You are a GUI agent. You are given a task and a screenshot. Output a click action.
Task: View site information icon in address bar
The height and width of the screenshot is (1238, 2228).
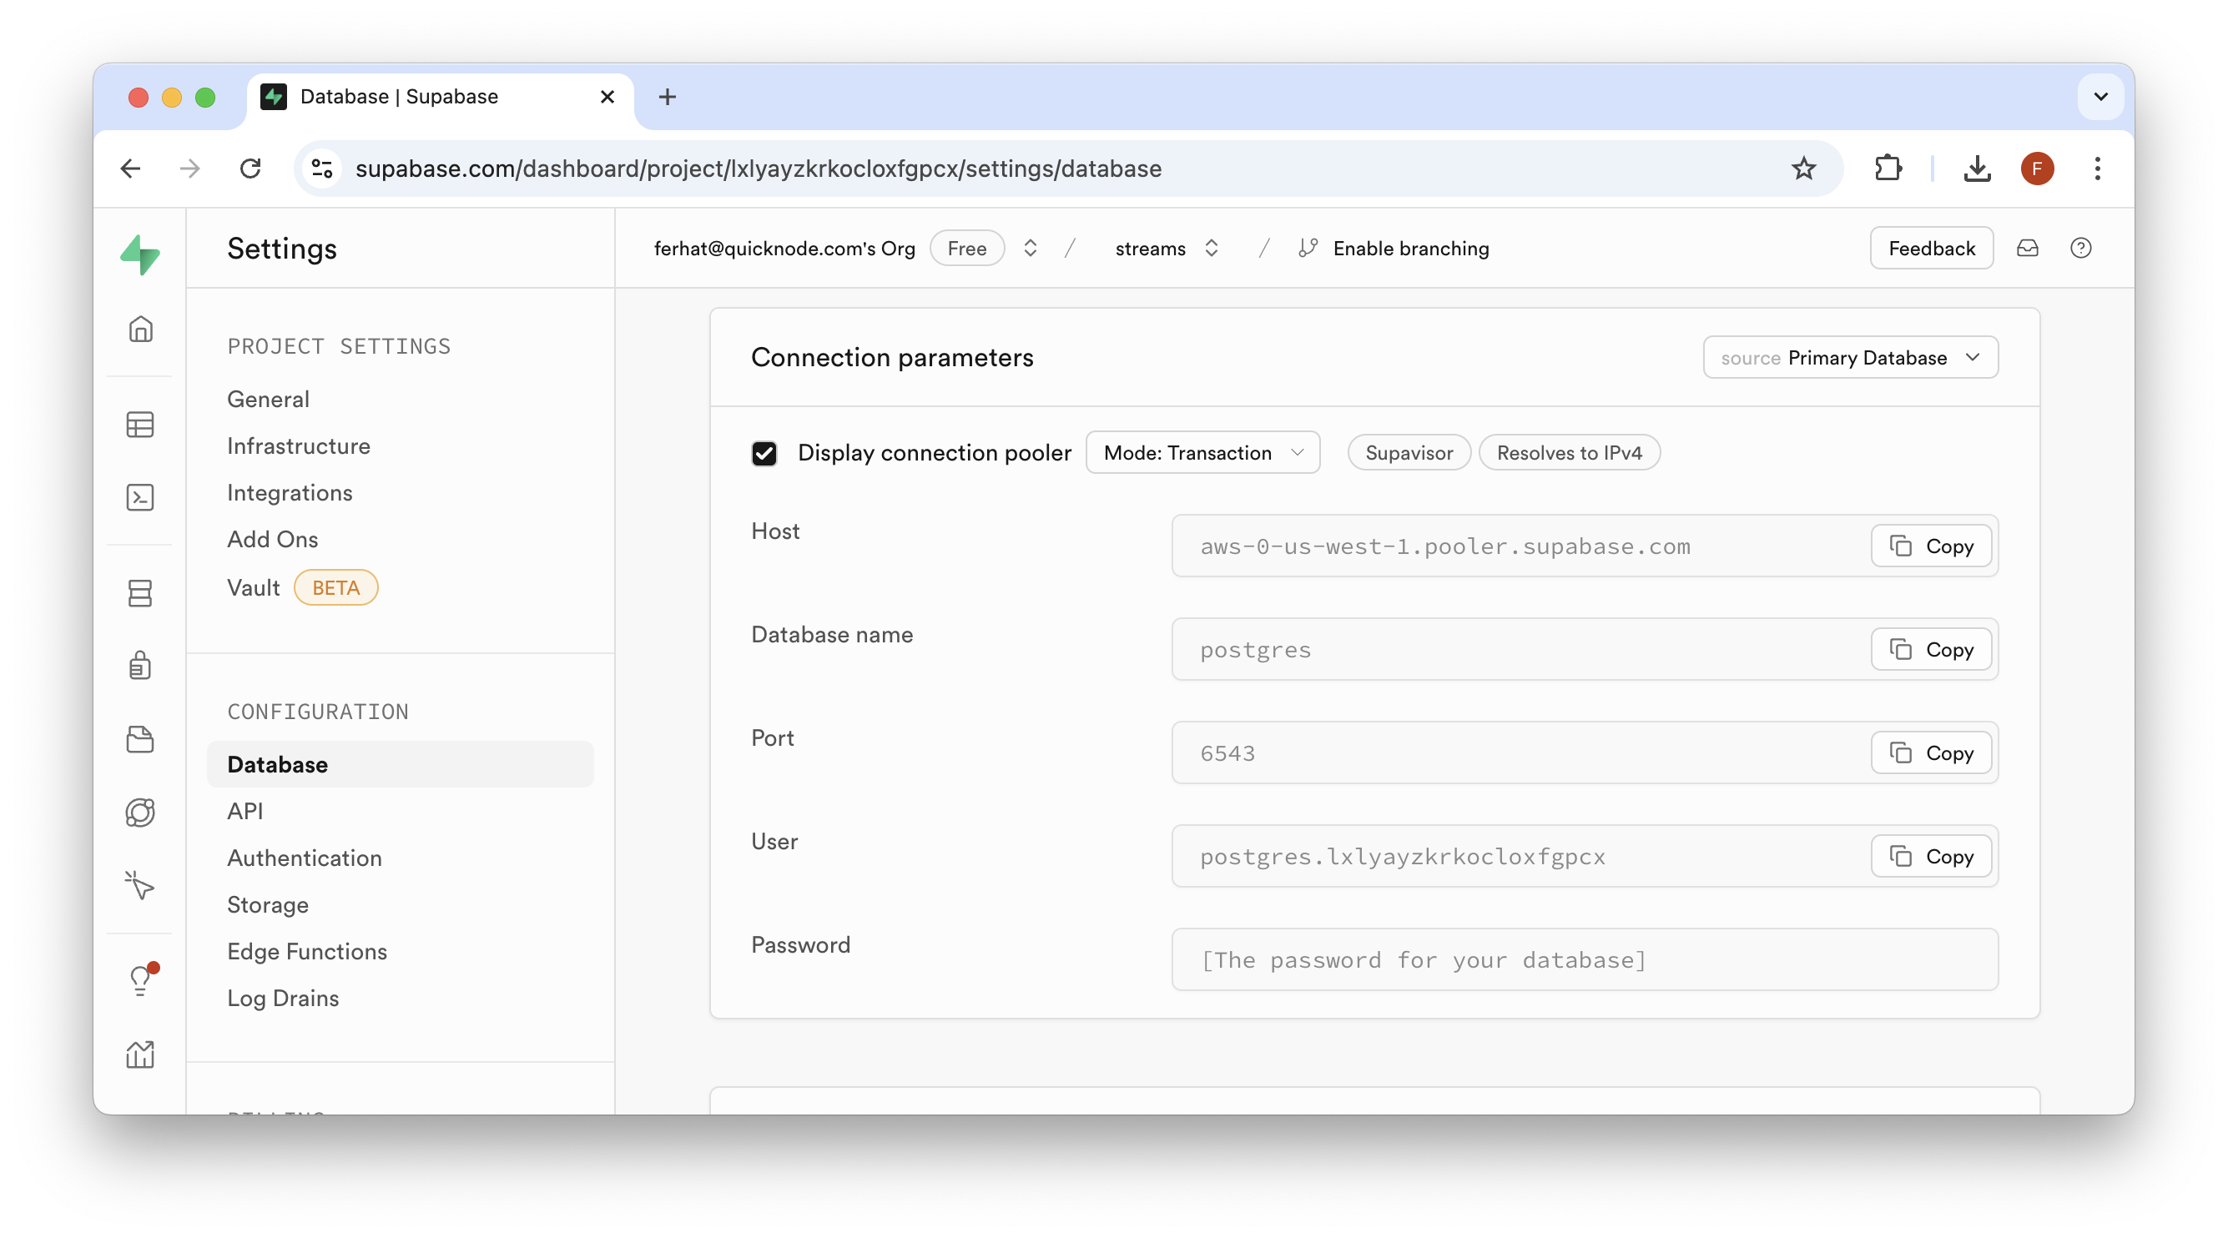coord(323,169)
